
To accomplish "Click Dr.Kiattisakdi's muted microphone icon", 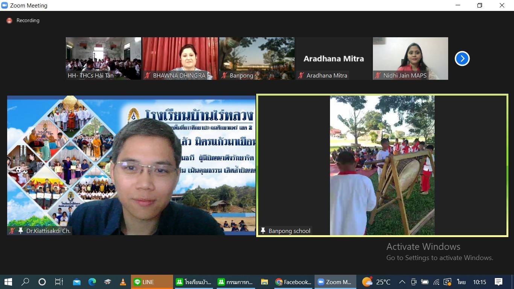I will [x=12, y=231].
